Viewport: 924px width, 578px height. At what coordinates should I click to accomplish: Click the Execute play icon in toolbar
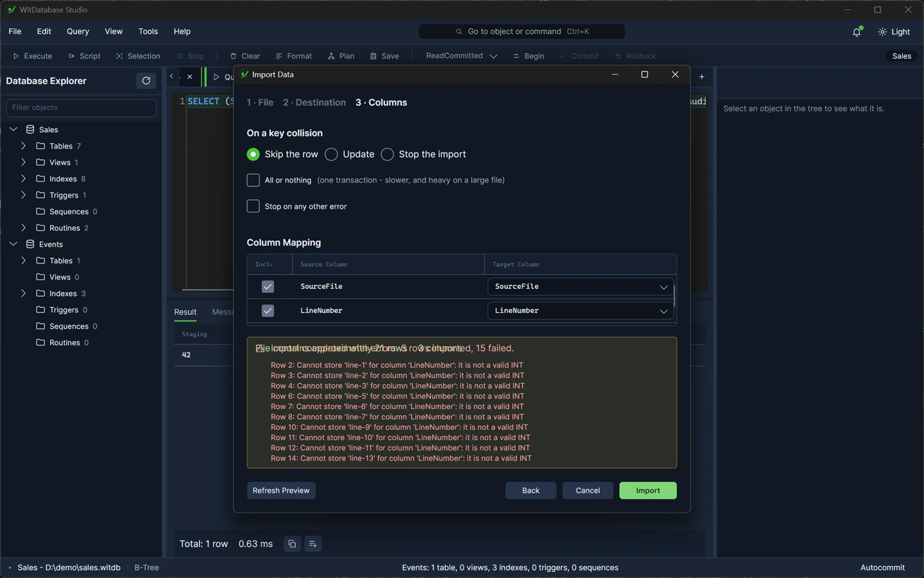16,56
